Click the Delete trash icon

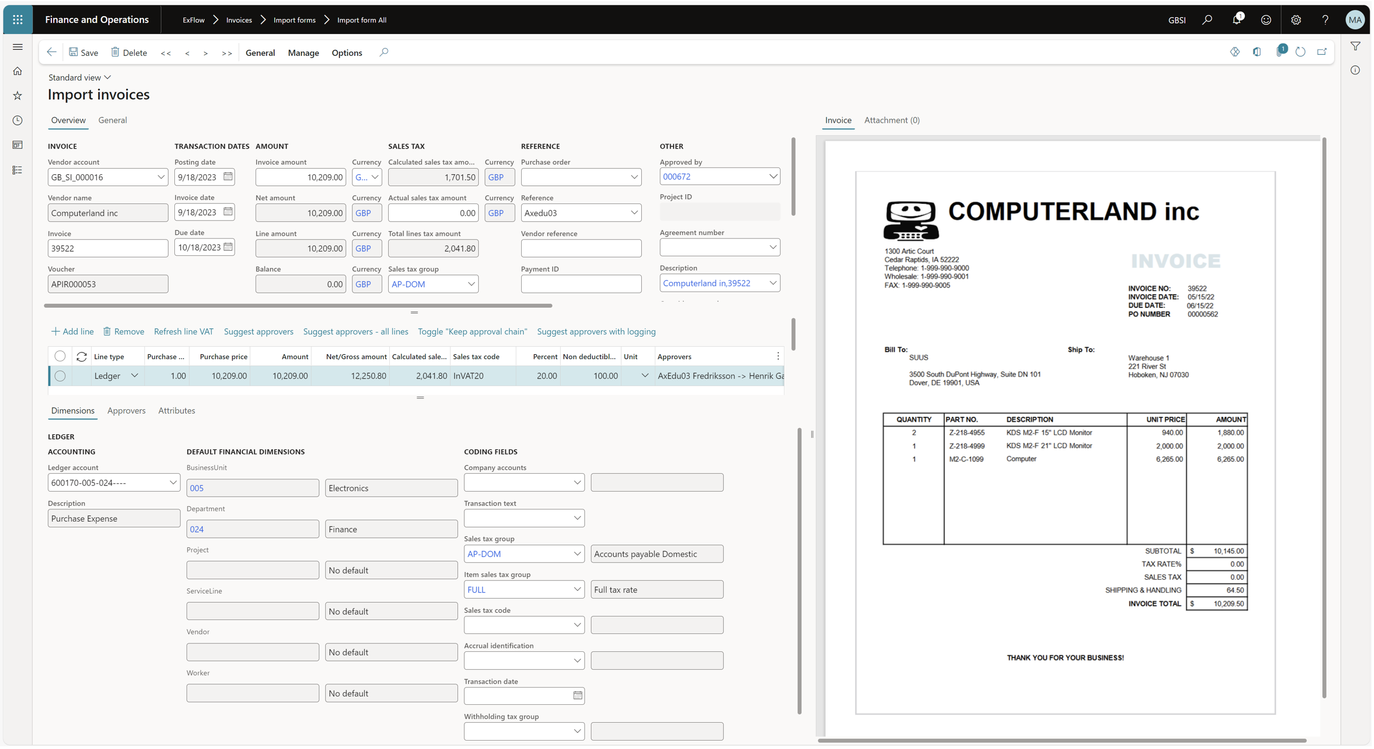point(115,52)
